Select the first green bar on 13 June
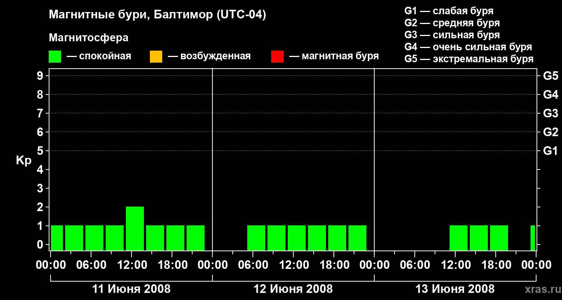The image size is (562, 300). 459,238
